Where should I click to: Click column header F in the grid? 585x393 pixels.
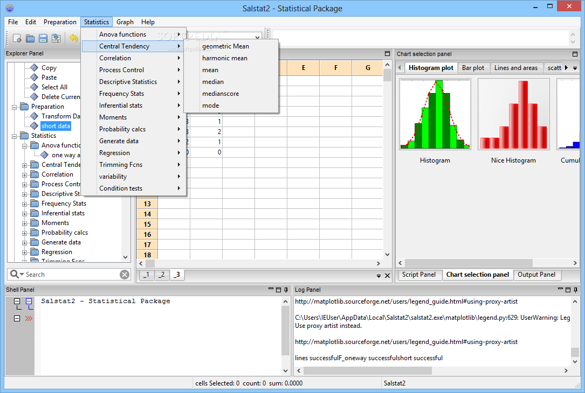(336, 68)
